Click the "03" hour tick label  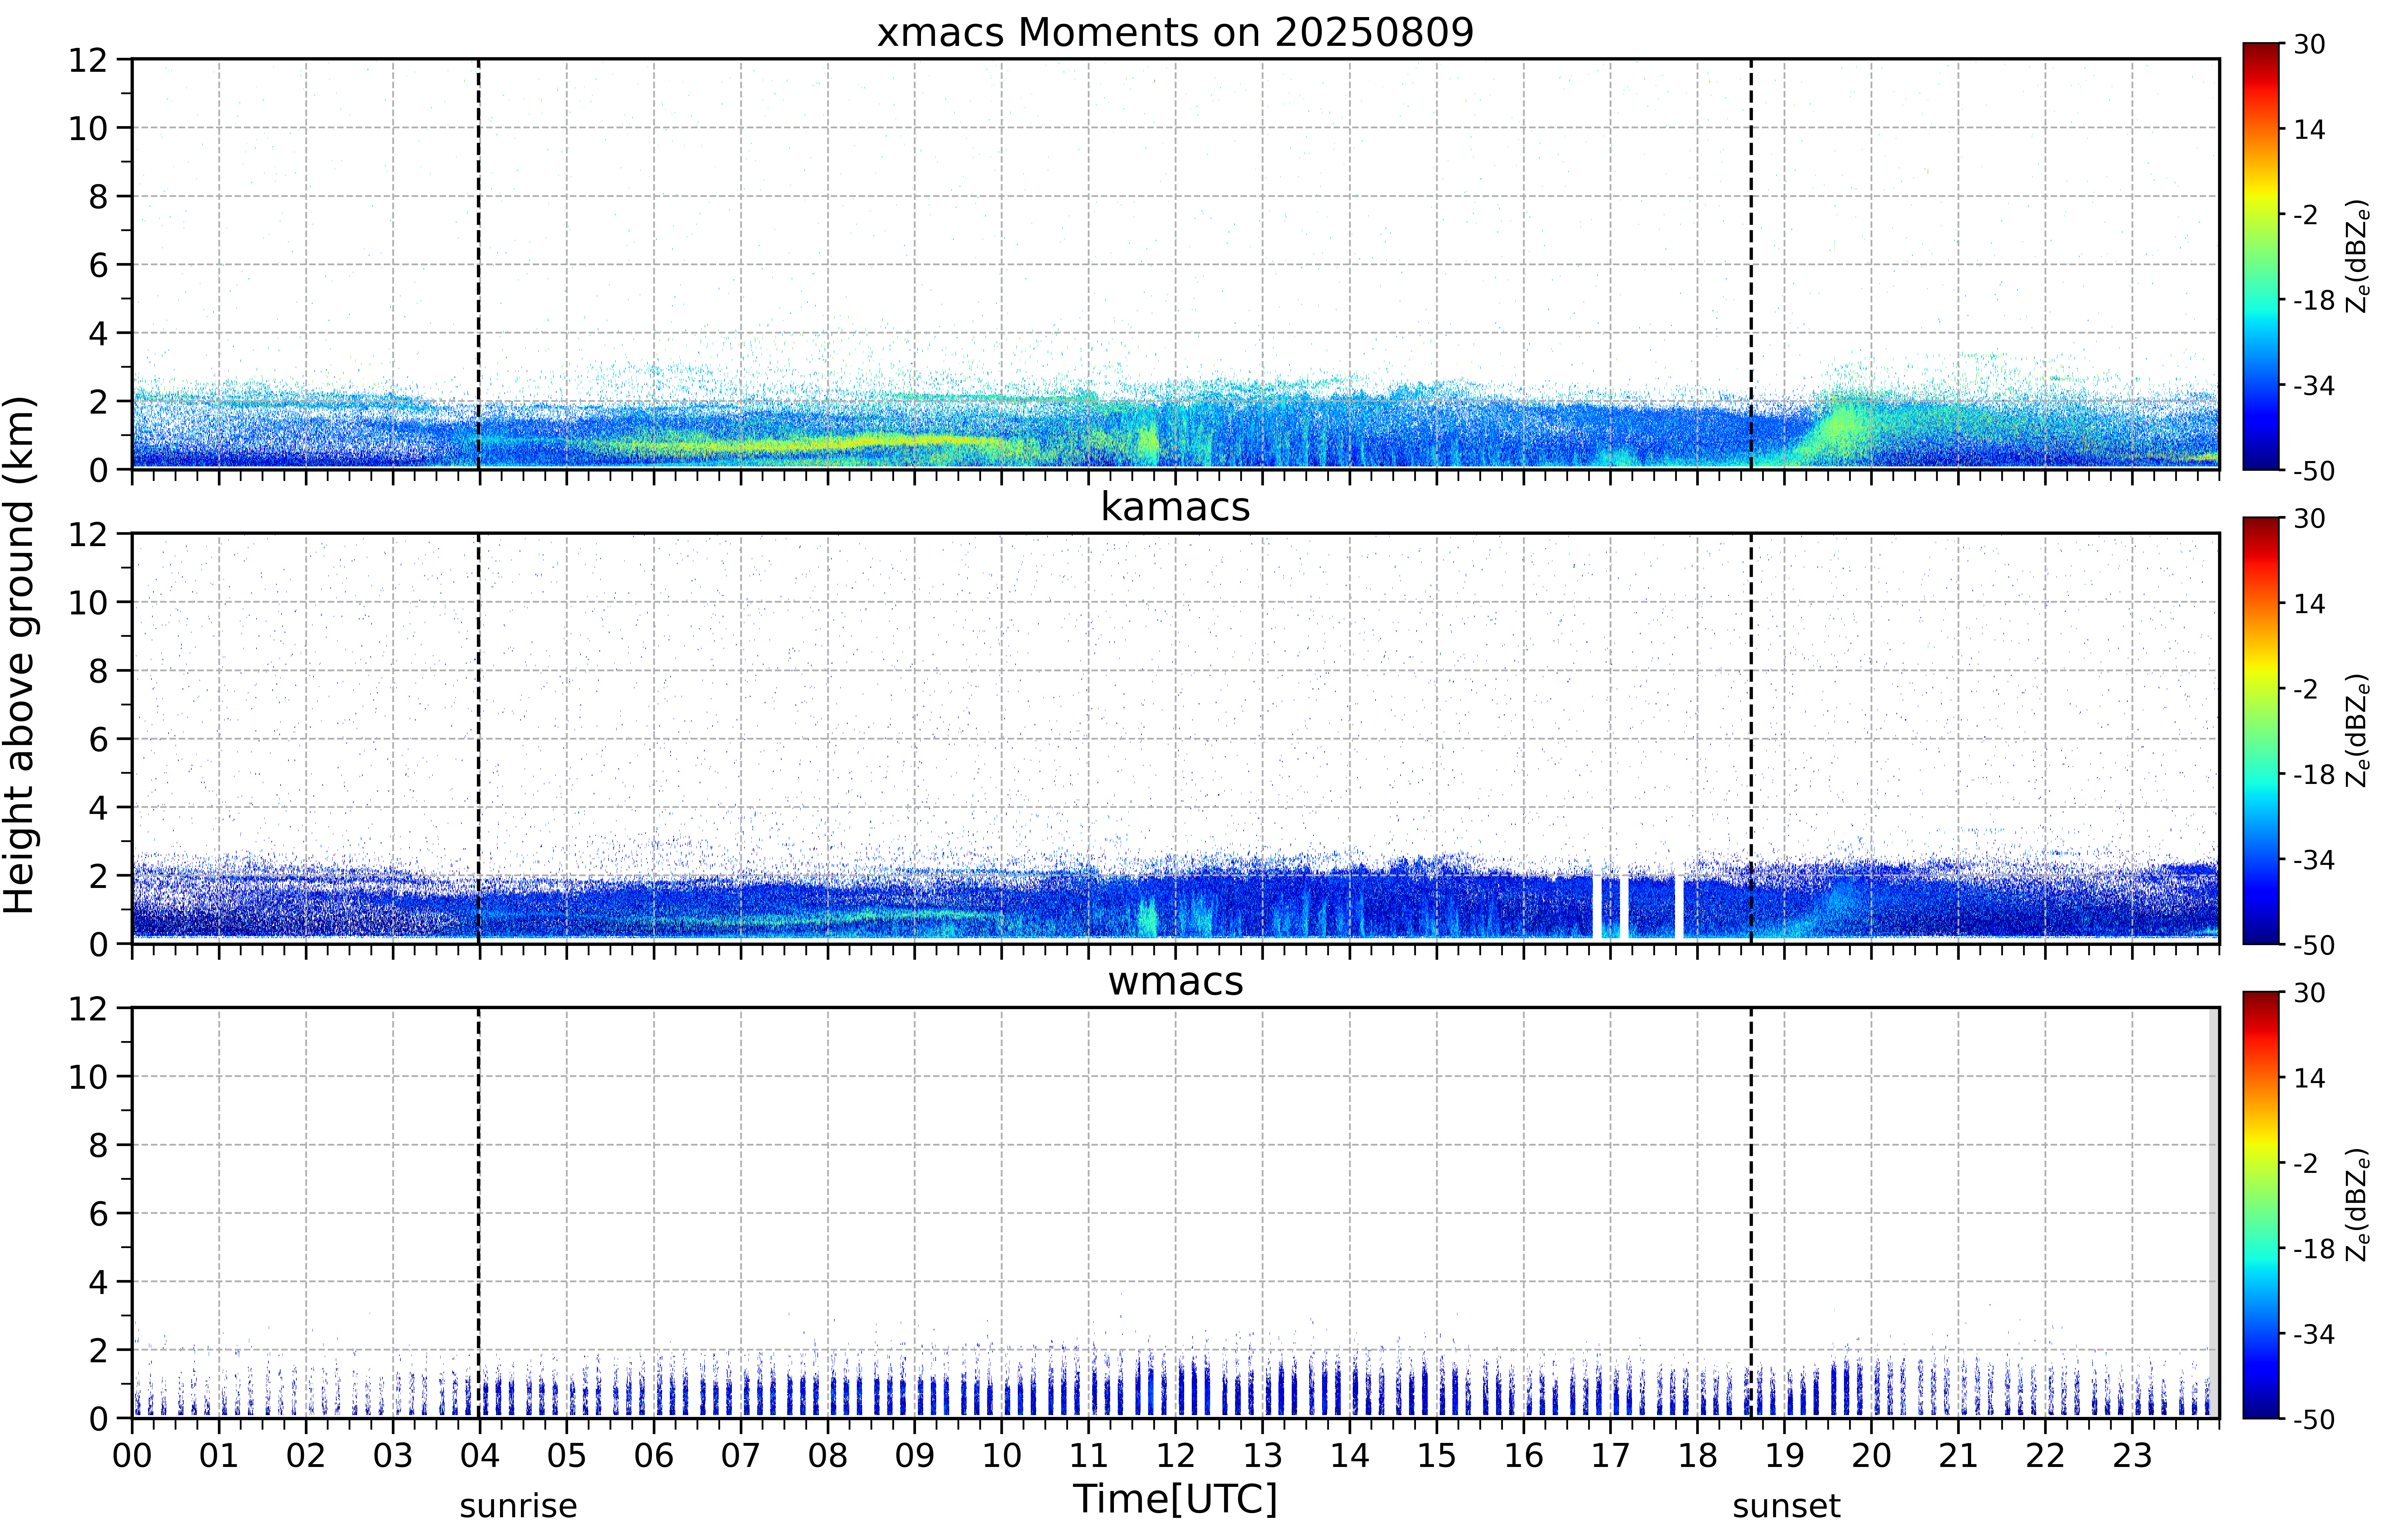[x=393, y=1456]
